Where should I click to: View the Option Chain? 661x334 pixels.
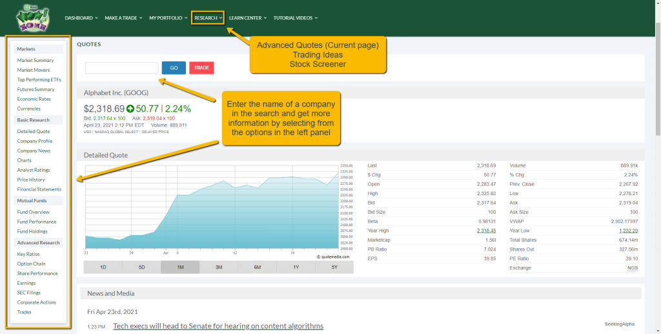31,264
